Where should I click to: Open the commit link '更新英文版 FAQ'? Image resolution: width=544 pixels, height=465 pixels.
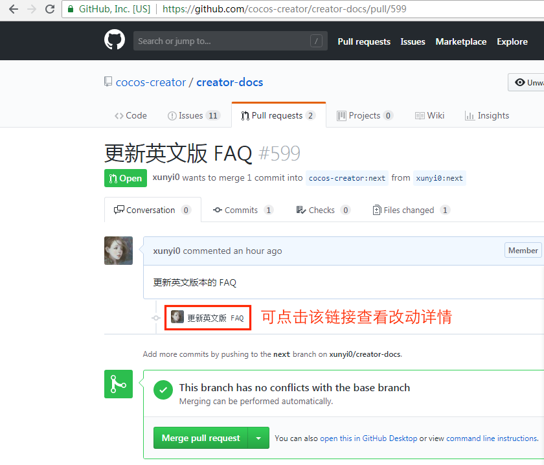(216, 318)
